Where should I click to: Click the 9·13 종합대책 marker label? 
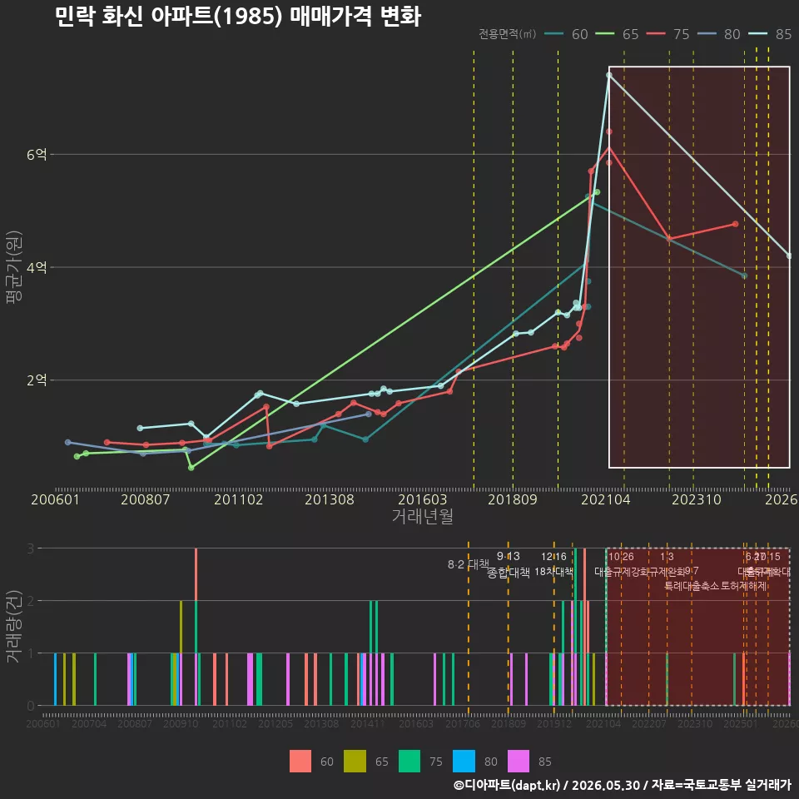pos(508,564)
